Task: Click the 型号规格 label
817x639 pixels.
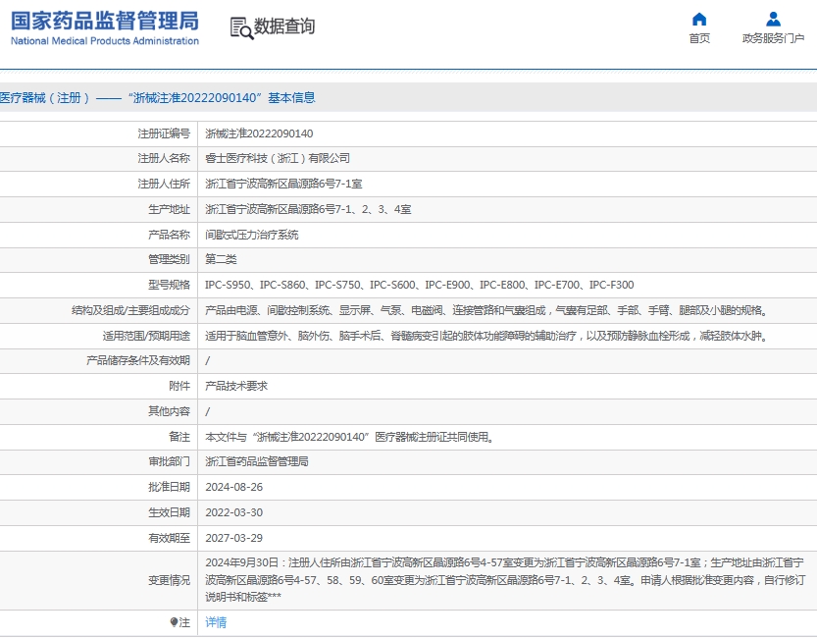Action: 169,285
